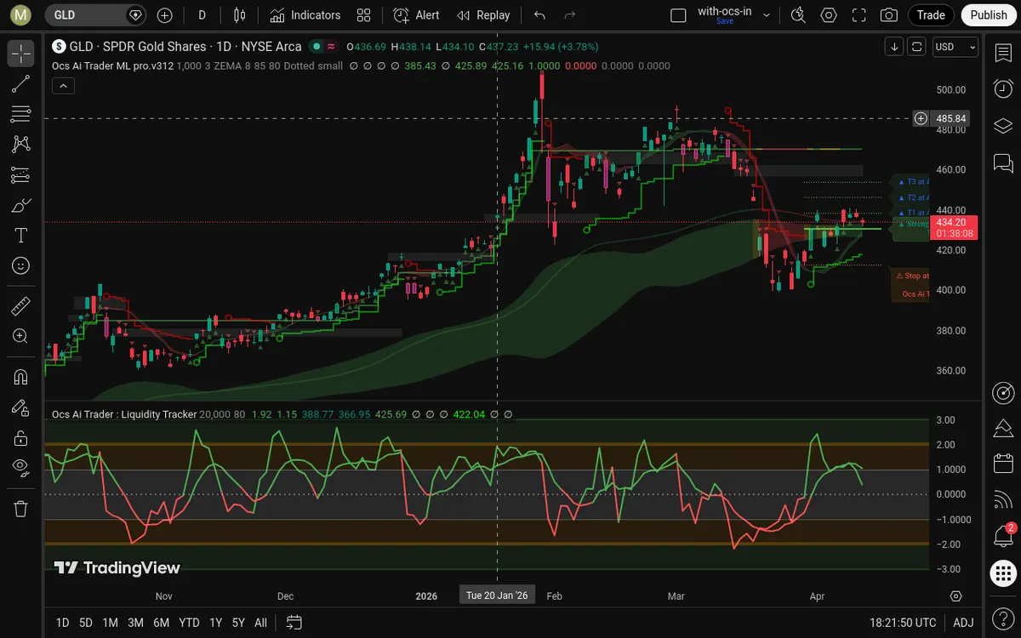Select the 3M date range tab
Image resolution: width=1021 pixels, height=638 pixels.
(x=135, y=623)
